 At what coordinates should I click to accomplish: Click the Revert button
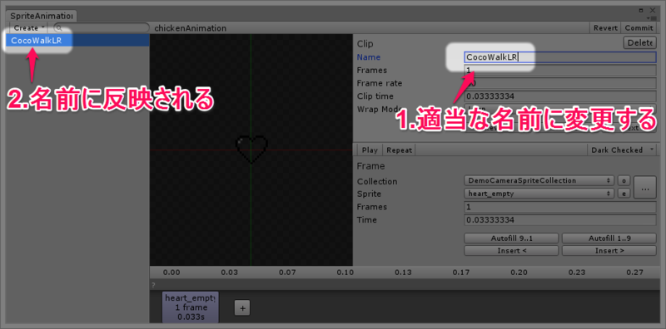pos(605,28)
